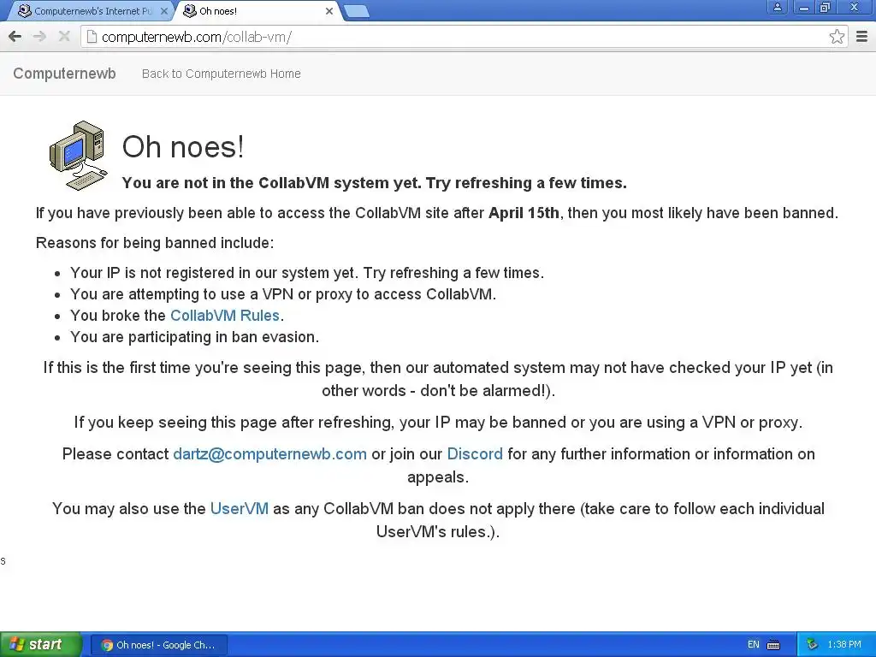The image size is (876, 657).
Task: Restore down the Chrome window
Action: tap(826, 7)
